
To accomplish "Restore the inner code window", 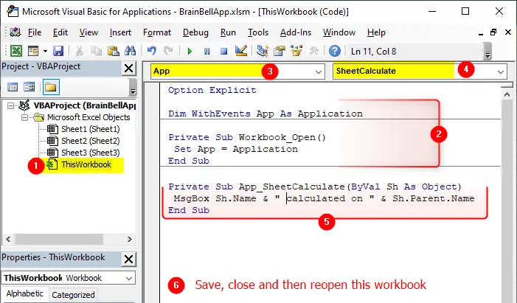I will [493, 32].
